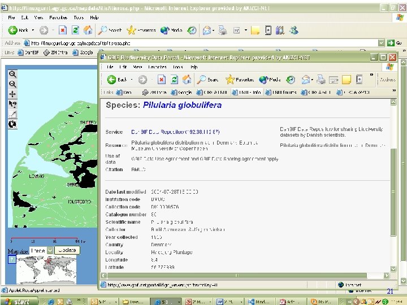This screenshot has width=407, height=305.
Task: Click 'Catalogue number' label
Action: point(126,214)
